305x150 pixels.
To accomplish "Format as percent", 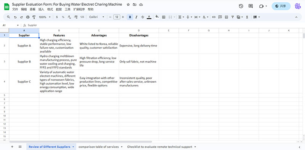I will tap(63, 17).
